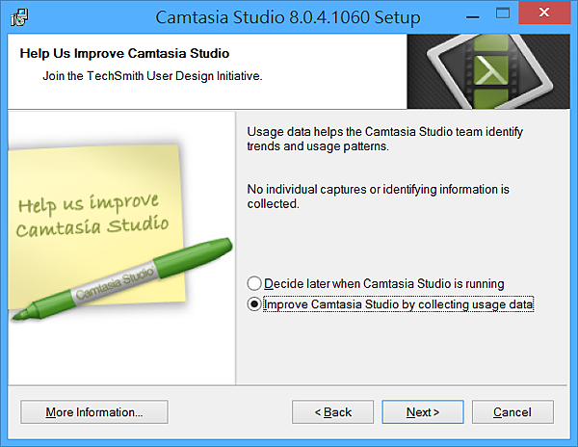Viewport: 578px width, 447px height.
Task: Go back to the previous setup step
Action: coord(332,412)
